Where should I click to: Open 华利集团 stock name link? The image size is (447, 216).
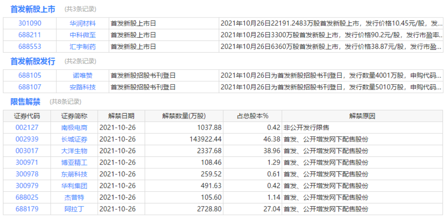pyautogui.click(x=74, y=186)
